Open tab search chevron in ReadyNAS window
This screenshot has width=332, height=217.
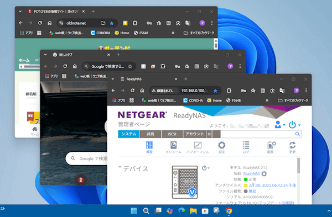(113, 79)
